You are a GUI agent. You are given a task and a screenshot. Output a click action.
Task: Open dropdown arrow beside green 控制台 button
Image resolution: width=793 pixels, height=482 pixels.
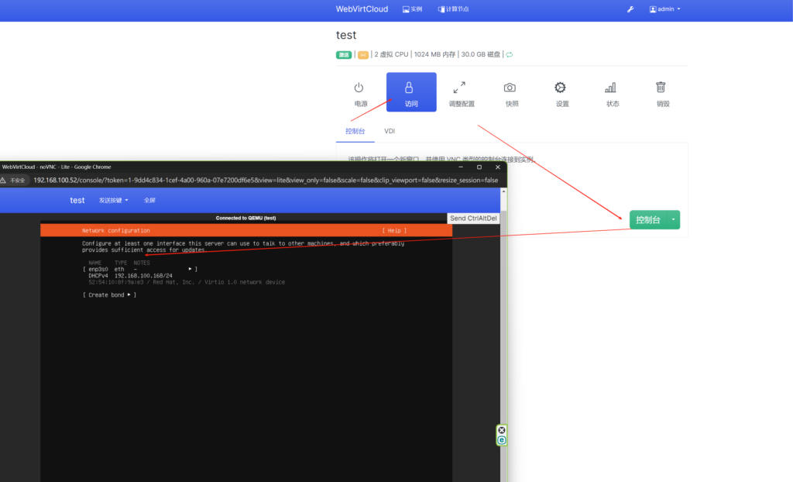click(673, 220)
